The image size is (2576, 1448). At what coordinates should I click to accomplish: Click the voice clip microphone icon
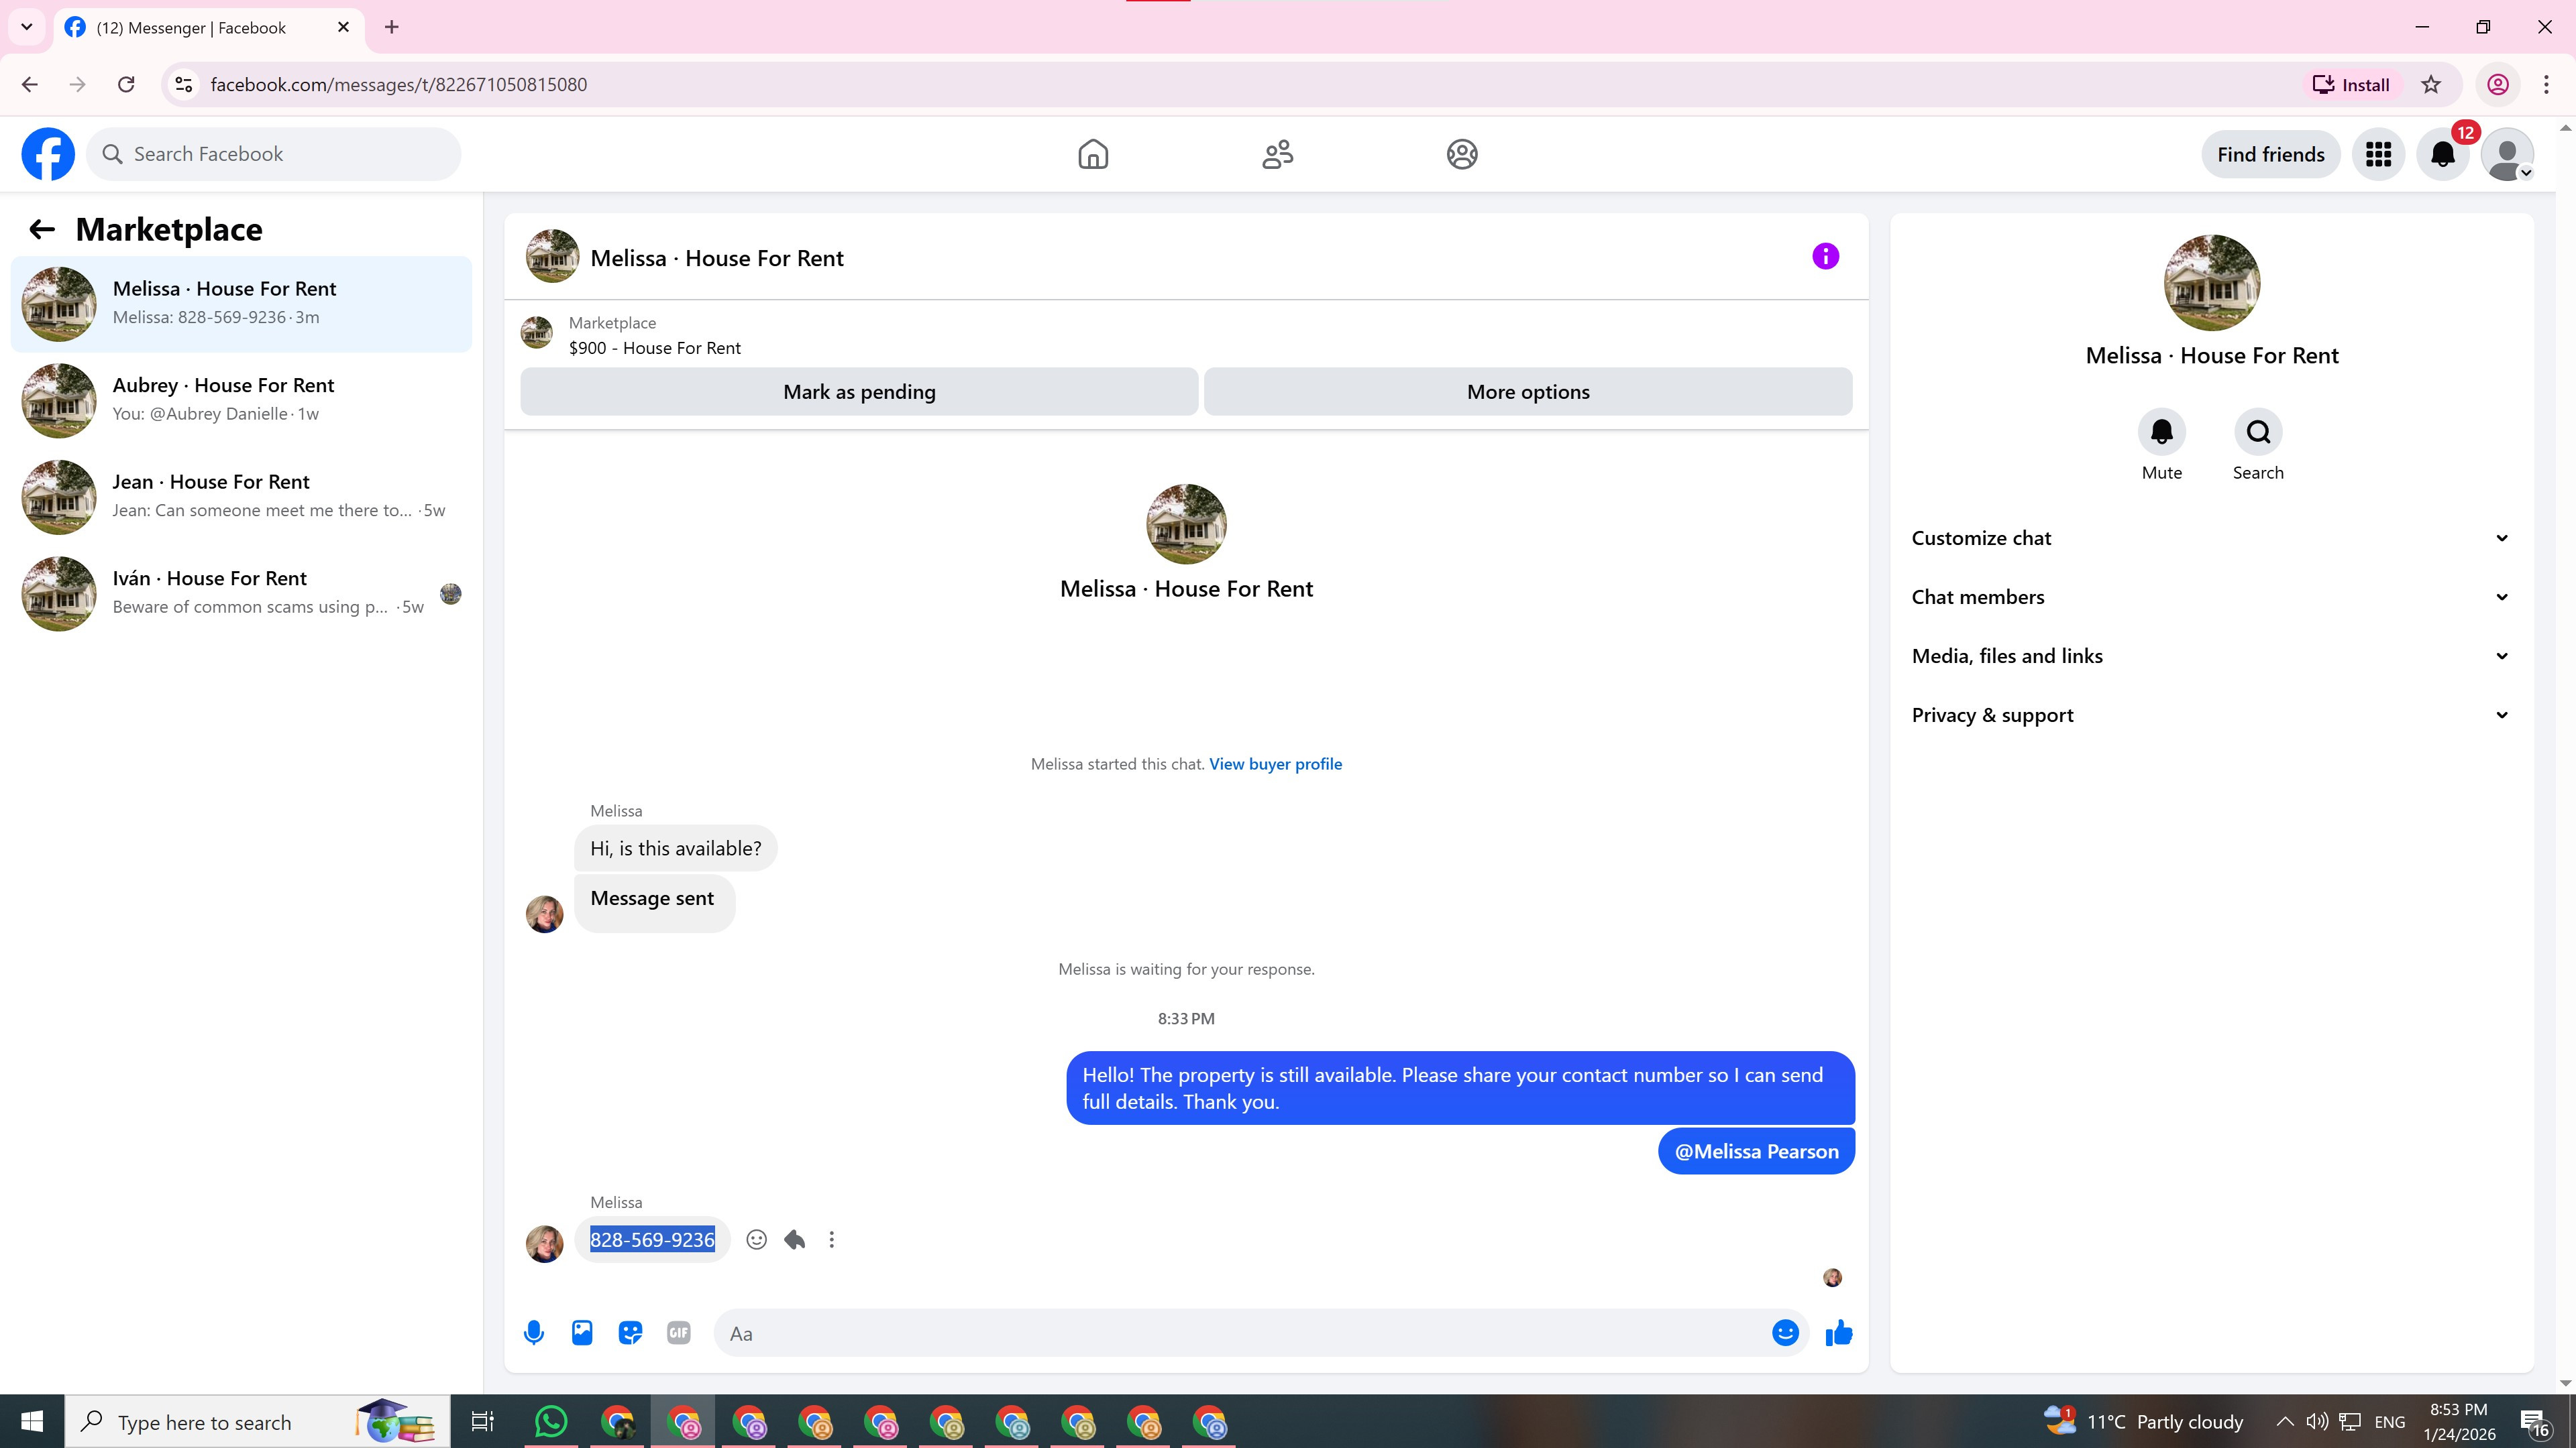coord(534,1333)
